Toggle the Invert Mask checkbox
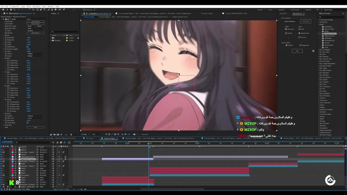The width and height of the screenshot is (347, 195). point(27,123)
